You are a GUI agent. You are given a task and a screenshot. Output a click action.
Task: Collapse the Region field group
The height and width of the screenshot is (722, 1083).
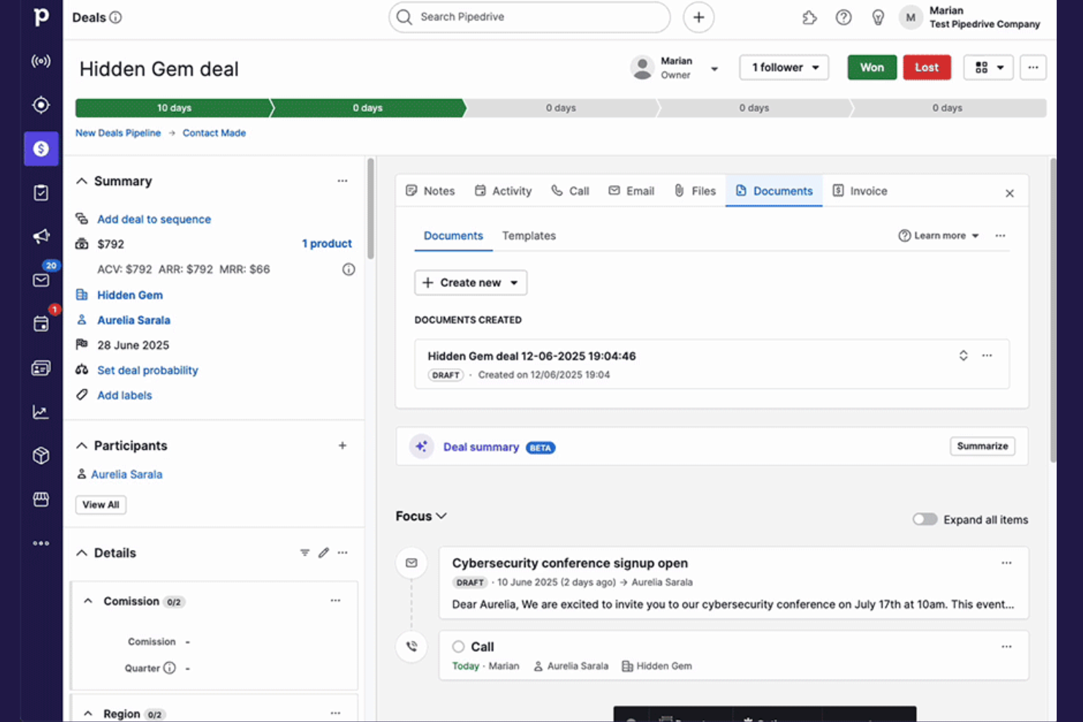[x=88, y=714]
